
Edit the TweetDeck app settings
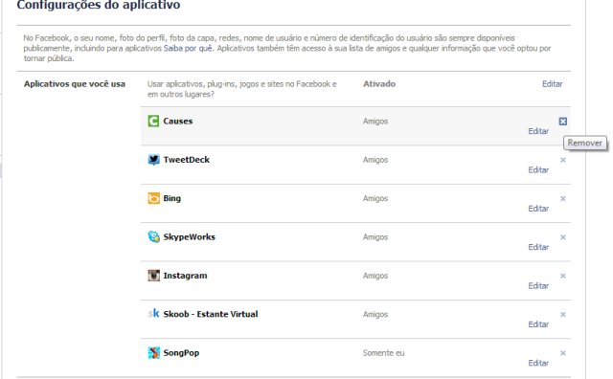coord(538,170)
